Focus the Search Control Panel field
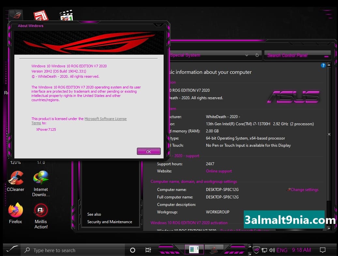The image size is (338, 256). tap(298, 55)
